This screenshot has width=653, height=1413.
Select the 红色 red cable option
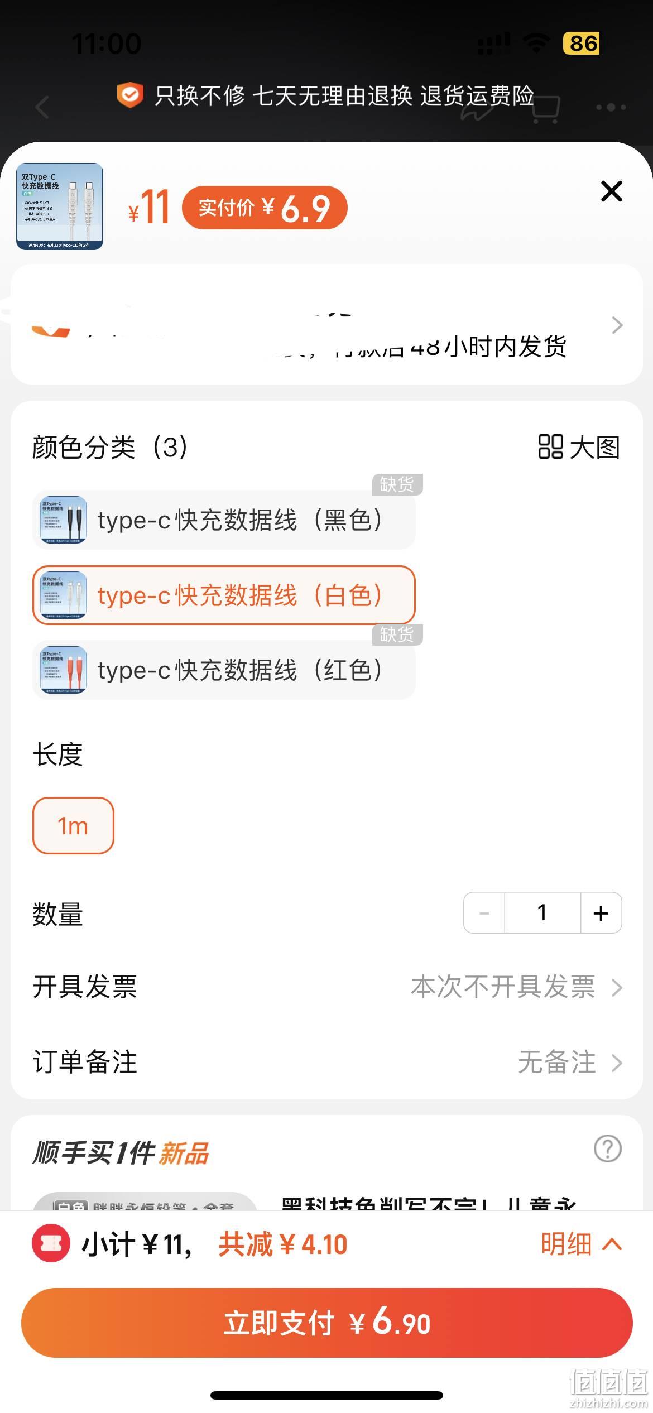[x=224, y=670]
